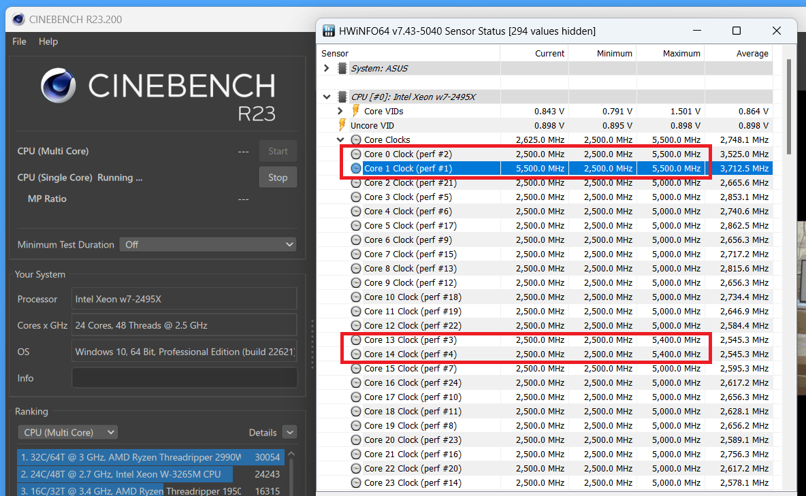Viewport: 806px width, 496px height.
Task: Select the Core 19 Clock (perf #8) row
Action: [x=545, y=426]
